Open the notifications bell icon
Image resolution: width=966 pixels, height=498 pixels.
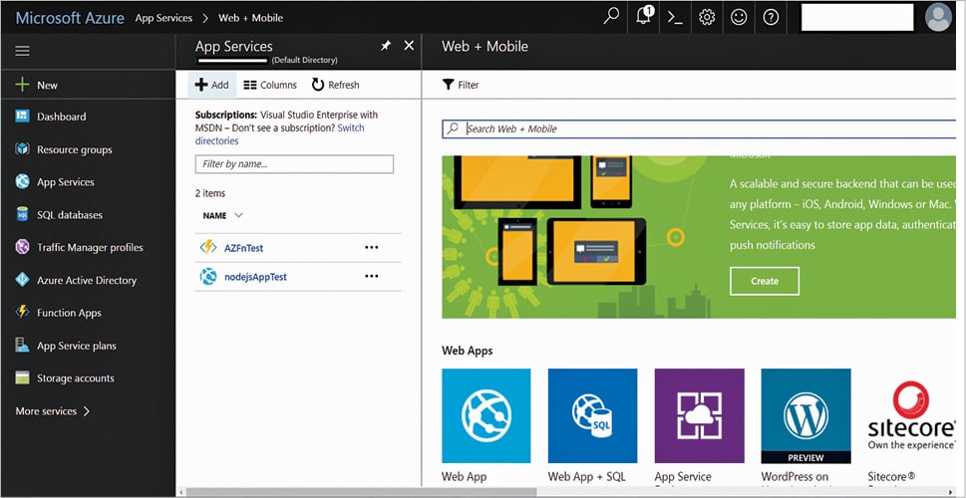(x=643, y=17)
